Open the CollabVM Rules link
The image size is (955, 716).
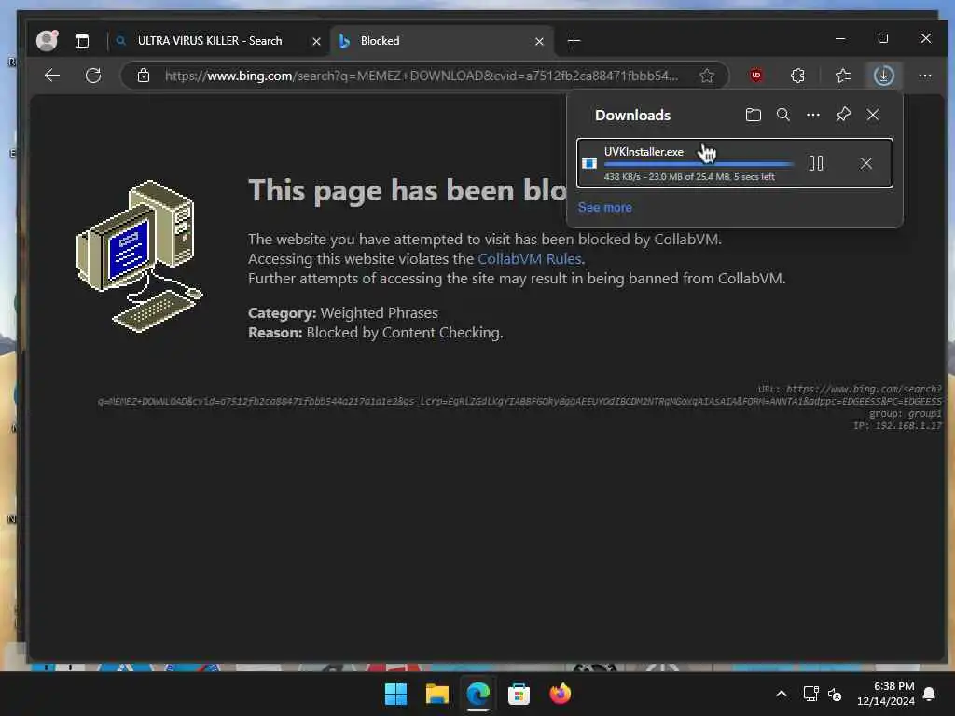tap(530, 259)
